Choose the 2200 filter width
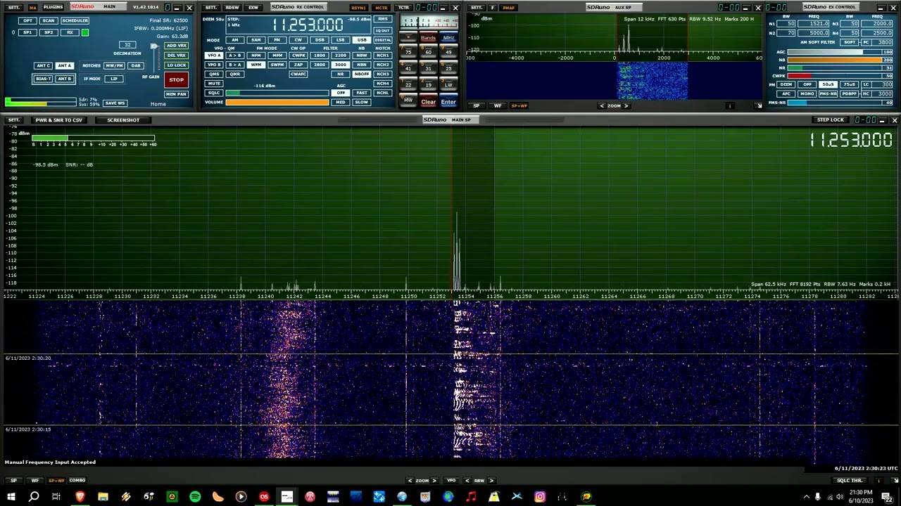The image size is (901, 506). click(x=340, y=56)
